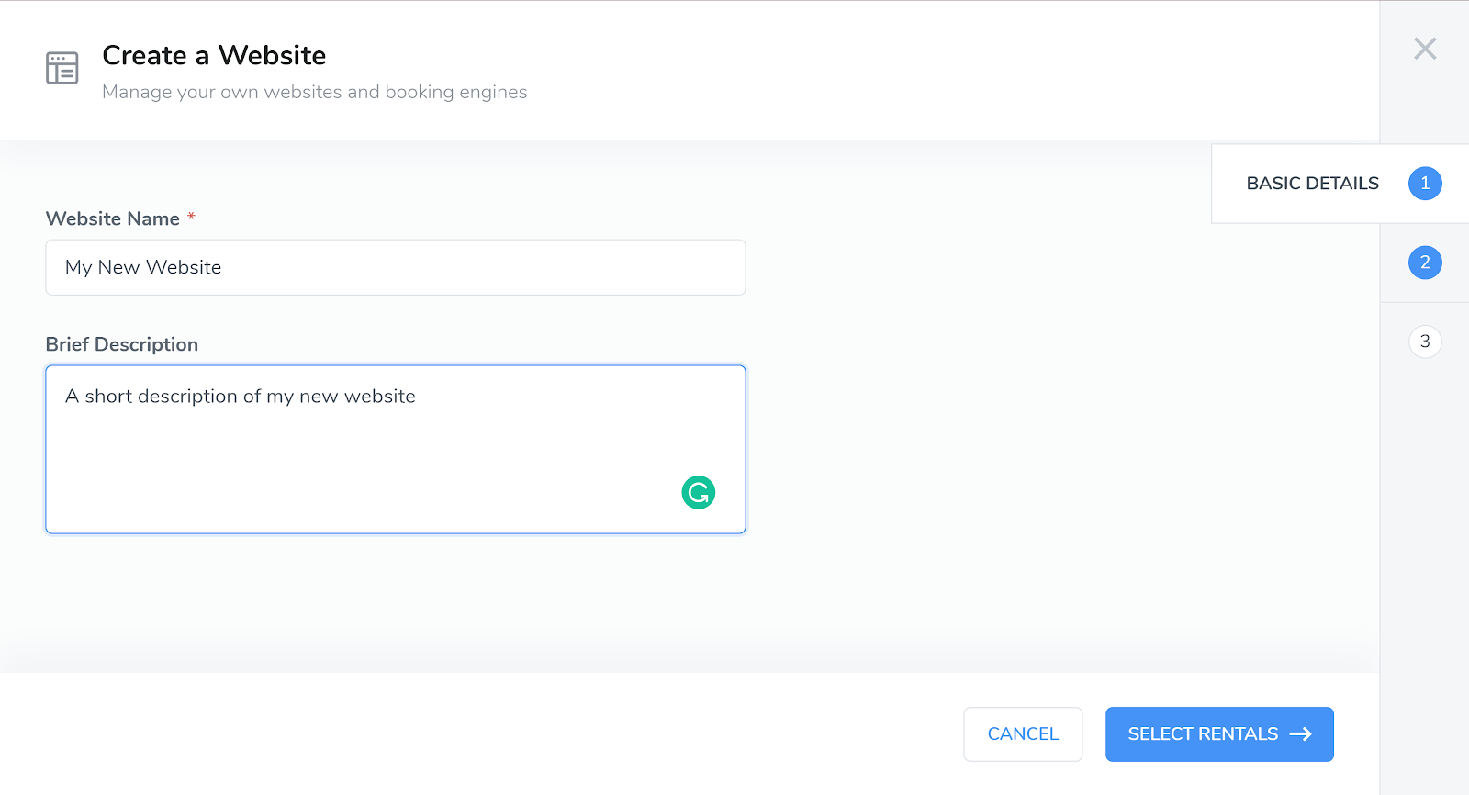Click the Website Name label
Image resolution: width=1469 pixels, height=795 pixels.
click(x=113, y=218)
